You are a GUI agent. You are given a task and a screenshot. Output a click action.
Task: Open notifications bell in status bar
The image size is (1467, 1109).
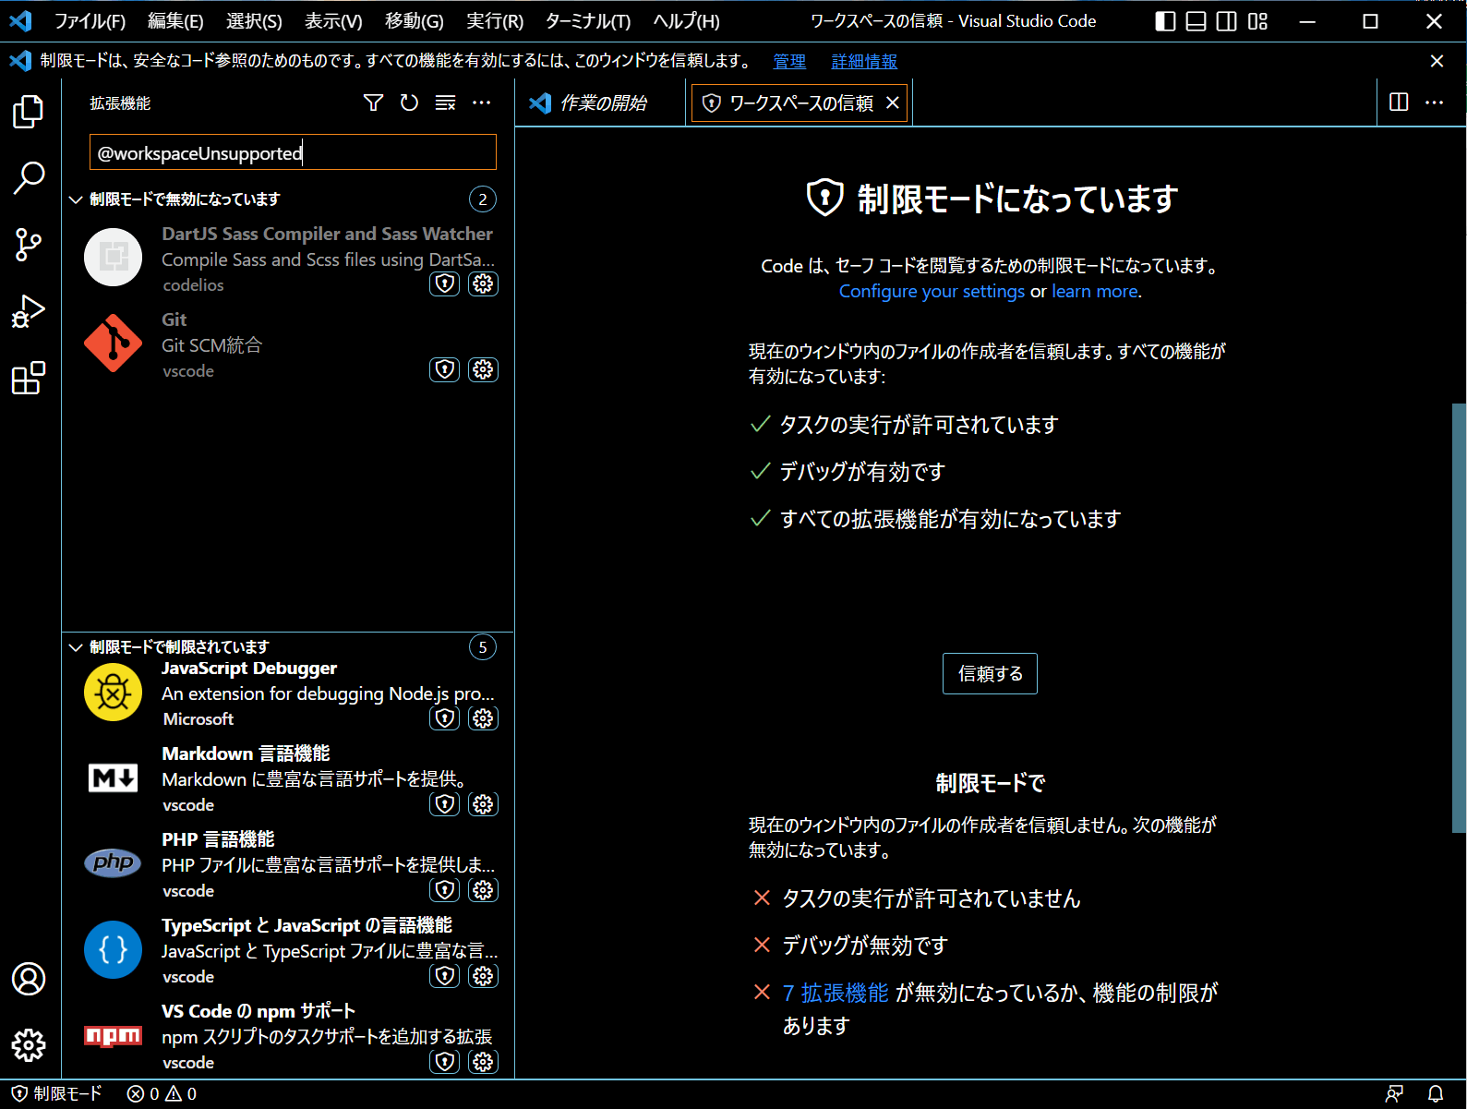[x=1436, y=1094]
